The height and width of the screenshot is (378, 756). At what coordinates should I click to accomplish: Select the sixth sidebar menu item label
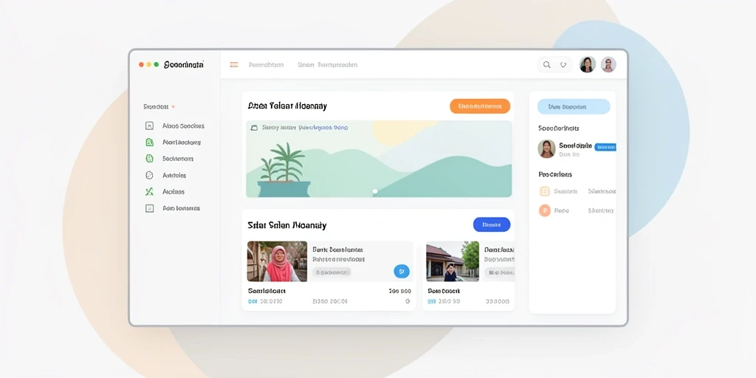click(182, 208)
